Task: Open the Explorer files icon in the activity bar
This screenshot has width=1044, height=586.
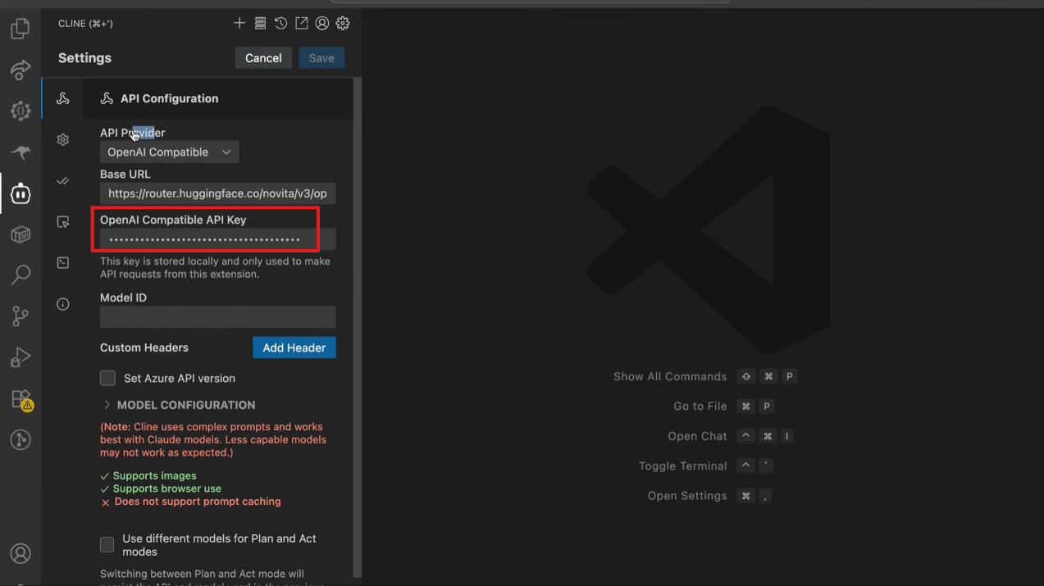Action: (21, 29)
